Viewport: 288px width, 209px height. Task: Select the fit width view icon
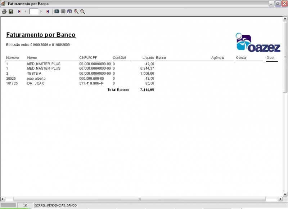pyautogui.click(x=69, y=12)
